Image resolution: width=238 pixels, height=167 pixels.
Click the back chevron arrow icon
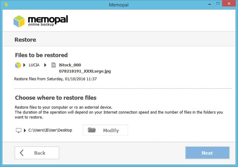(22, 153)
